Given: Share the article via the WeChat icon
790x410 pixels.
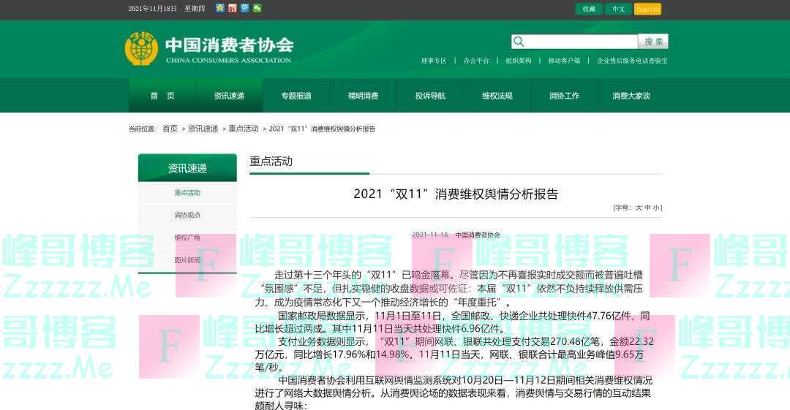Looking at the screenshot, I should (x=257, y=8).
